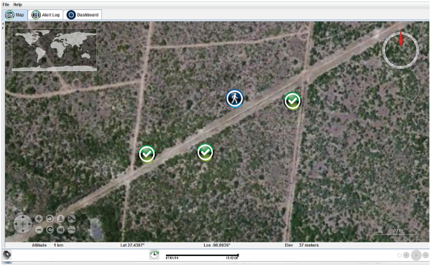The image size is (431, 266).
Task: Rotate view clockwise with heading control
Action: click(x=50, y=229)
